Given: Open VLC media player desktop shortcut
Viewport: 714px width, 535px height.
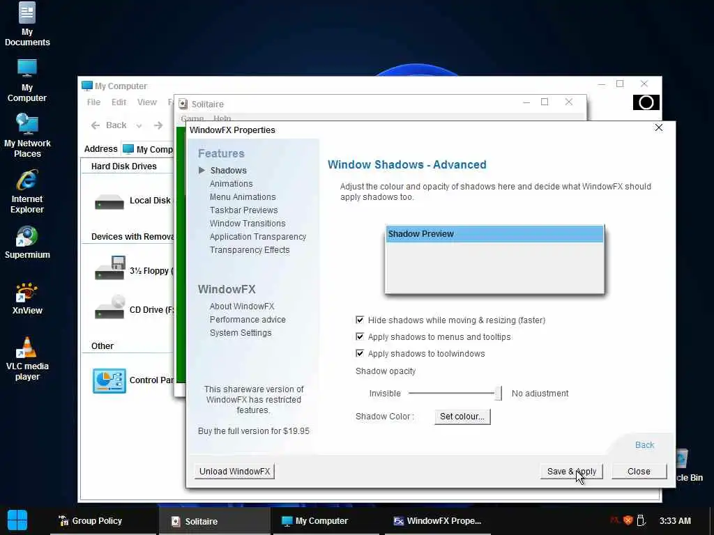Looking at the screenshot, I should click(x=27, y=359).
